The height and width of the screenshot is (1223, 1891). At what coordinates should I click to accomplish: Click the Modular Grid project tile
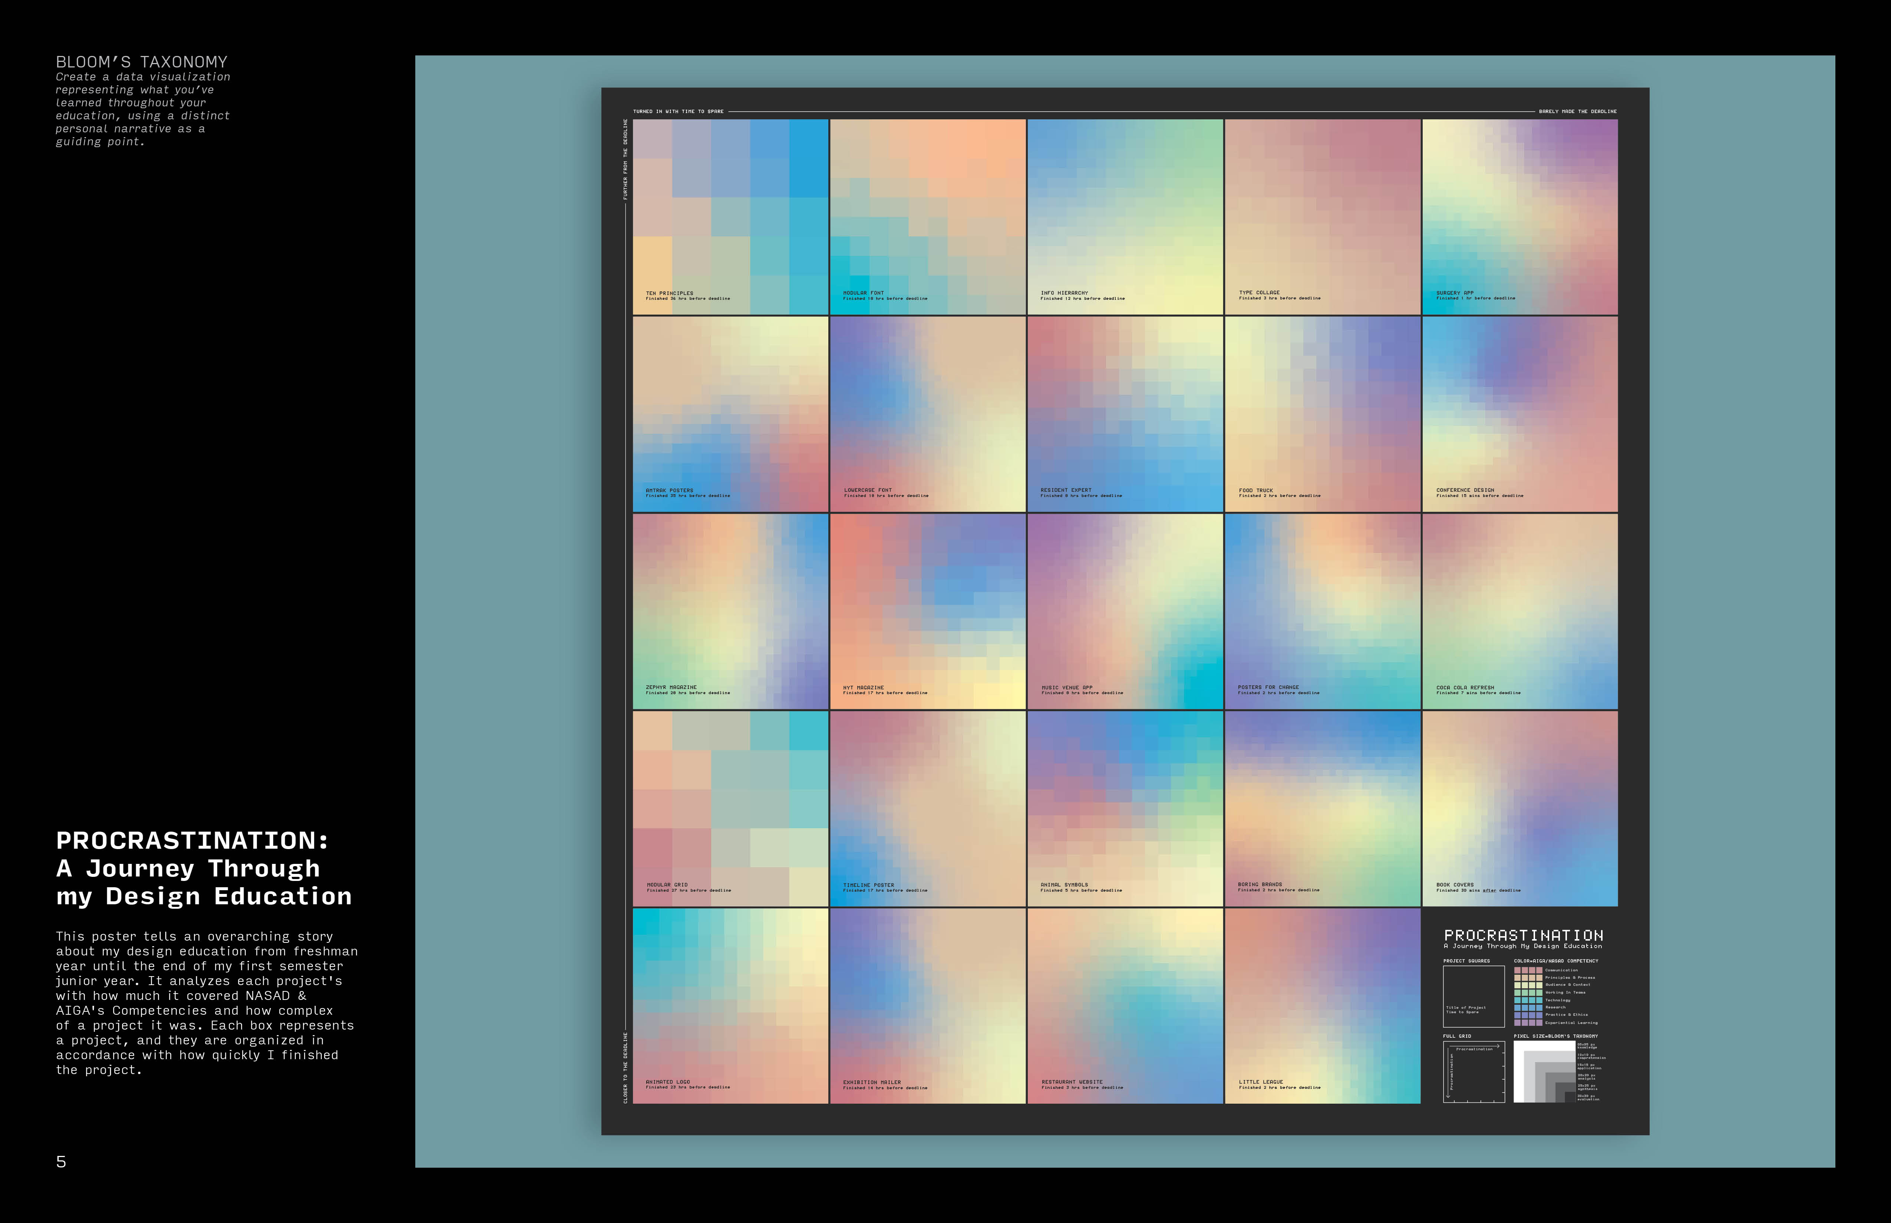coord(730,808)
